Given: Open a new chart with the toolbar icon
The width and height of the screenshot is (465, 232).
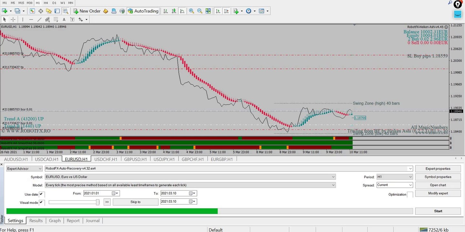Looking at the screenshot, I should tap(5, 11).
